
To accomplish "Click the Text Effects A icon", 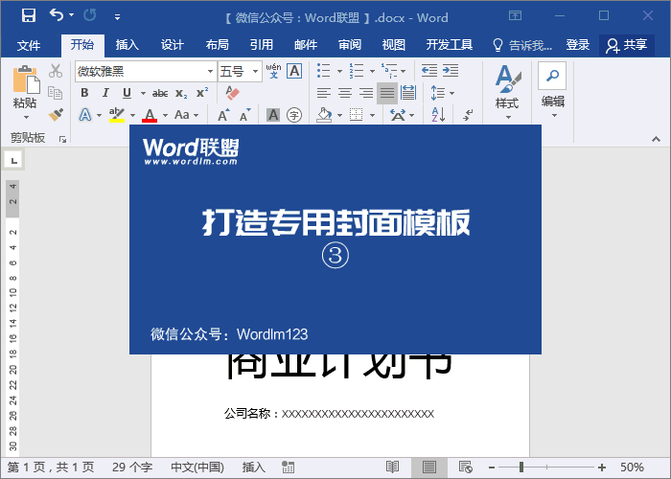I will [85, 115].
